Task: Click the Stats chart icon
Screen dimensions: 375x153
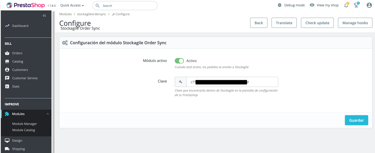Action: [7, 86]
